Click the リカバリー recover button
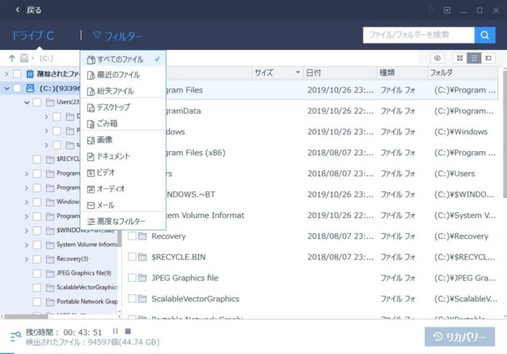The image size is (507, 354). [460, 337]
